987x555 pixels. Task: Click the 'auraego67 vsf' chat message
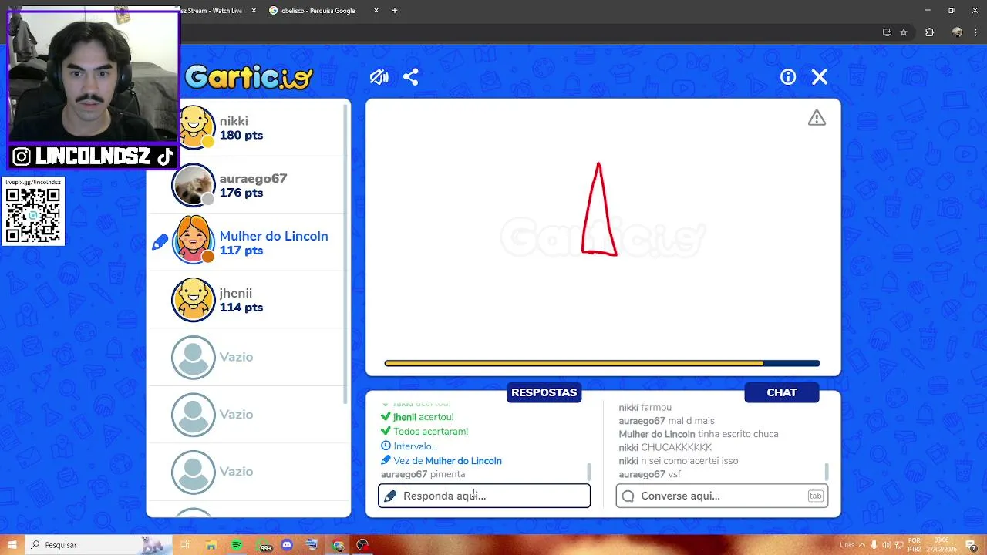coord(649,474)
